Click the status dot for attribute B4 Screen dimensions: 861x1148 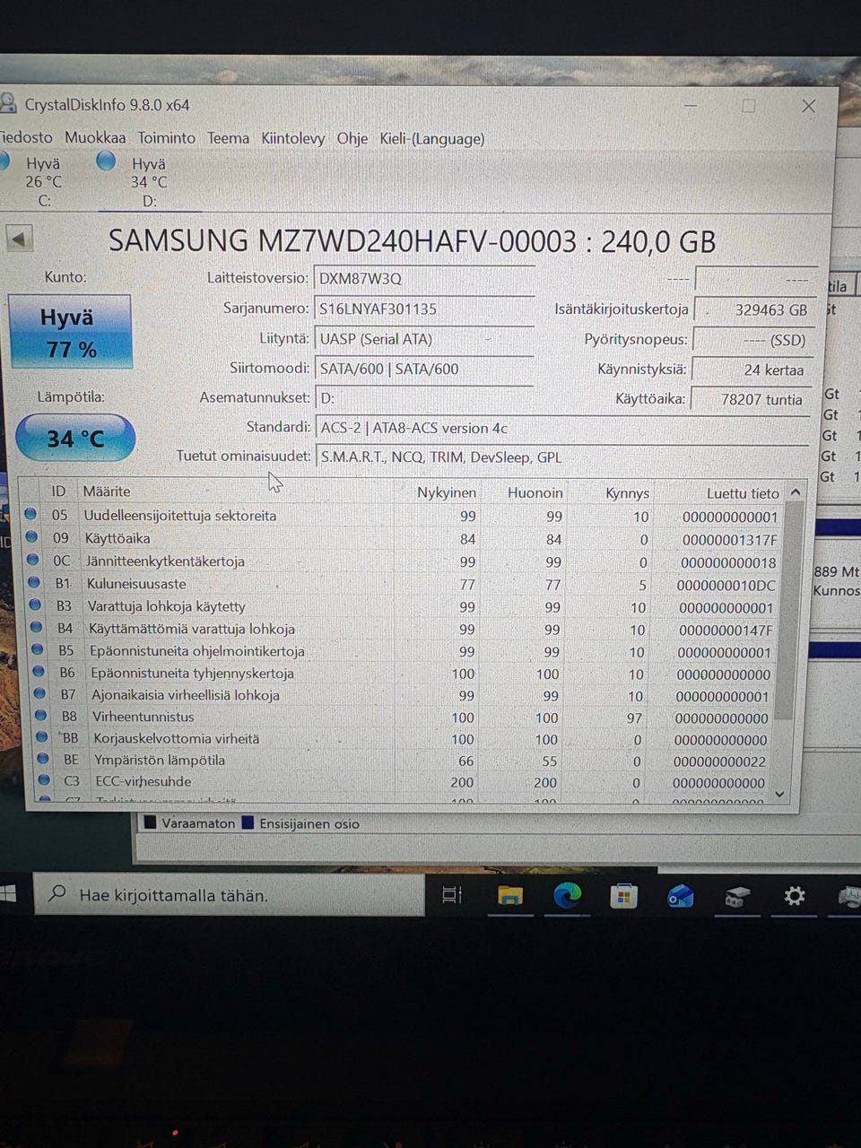(x=36, y=627)
